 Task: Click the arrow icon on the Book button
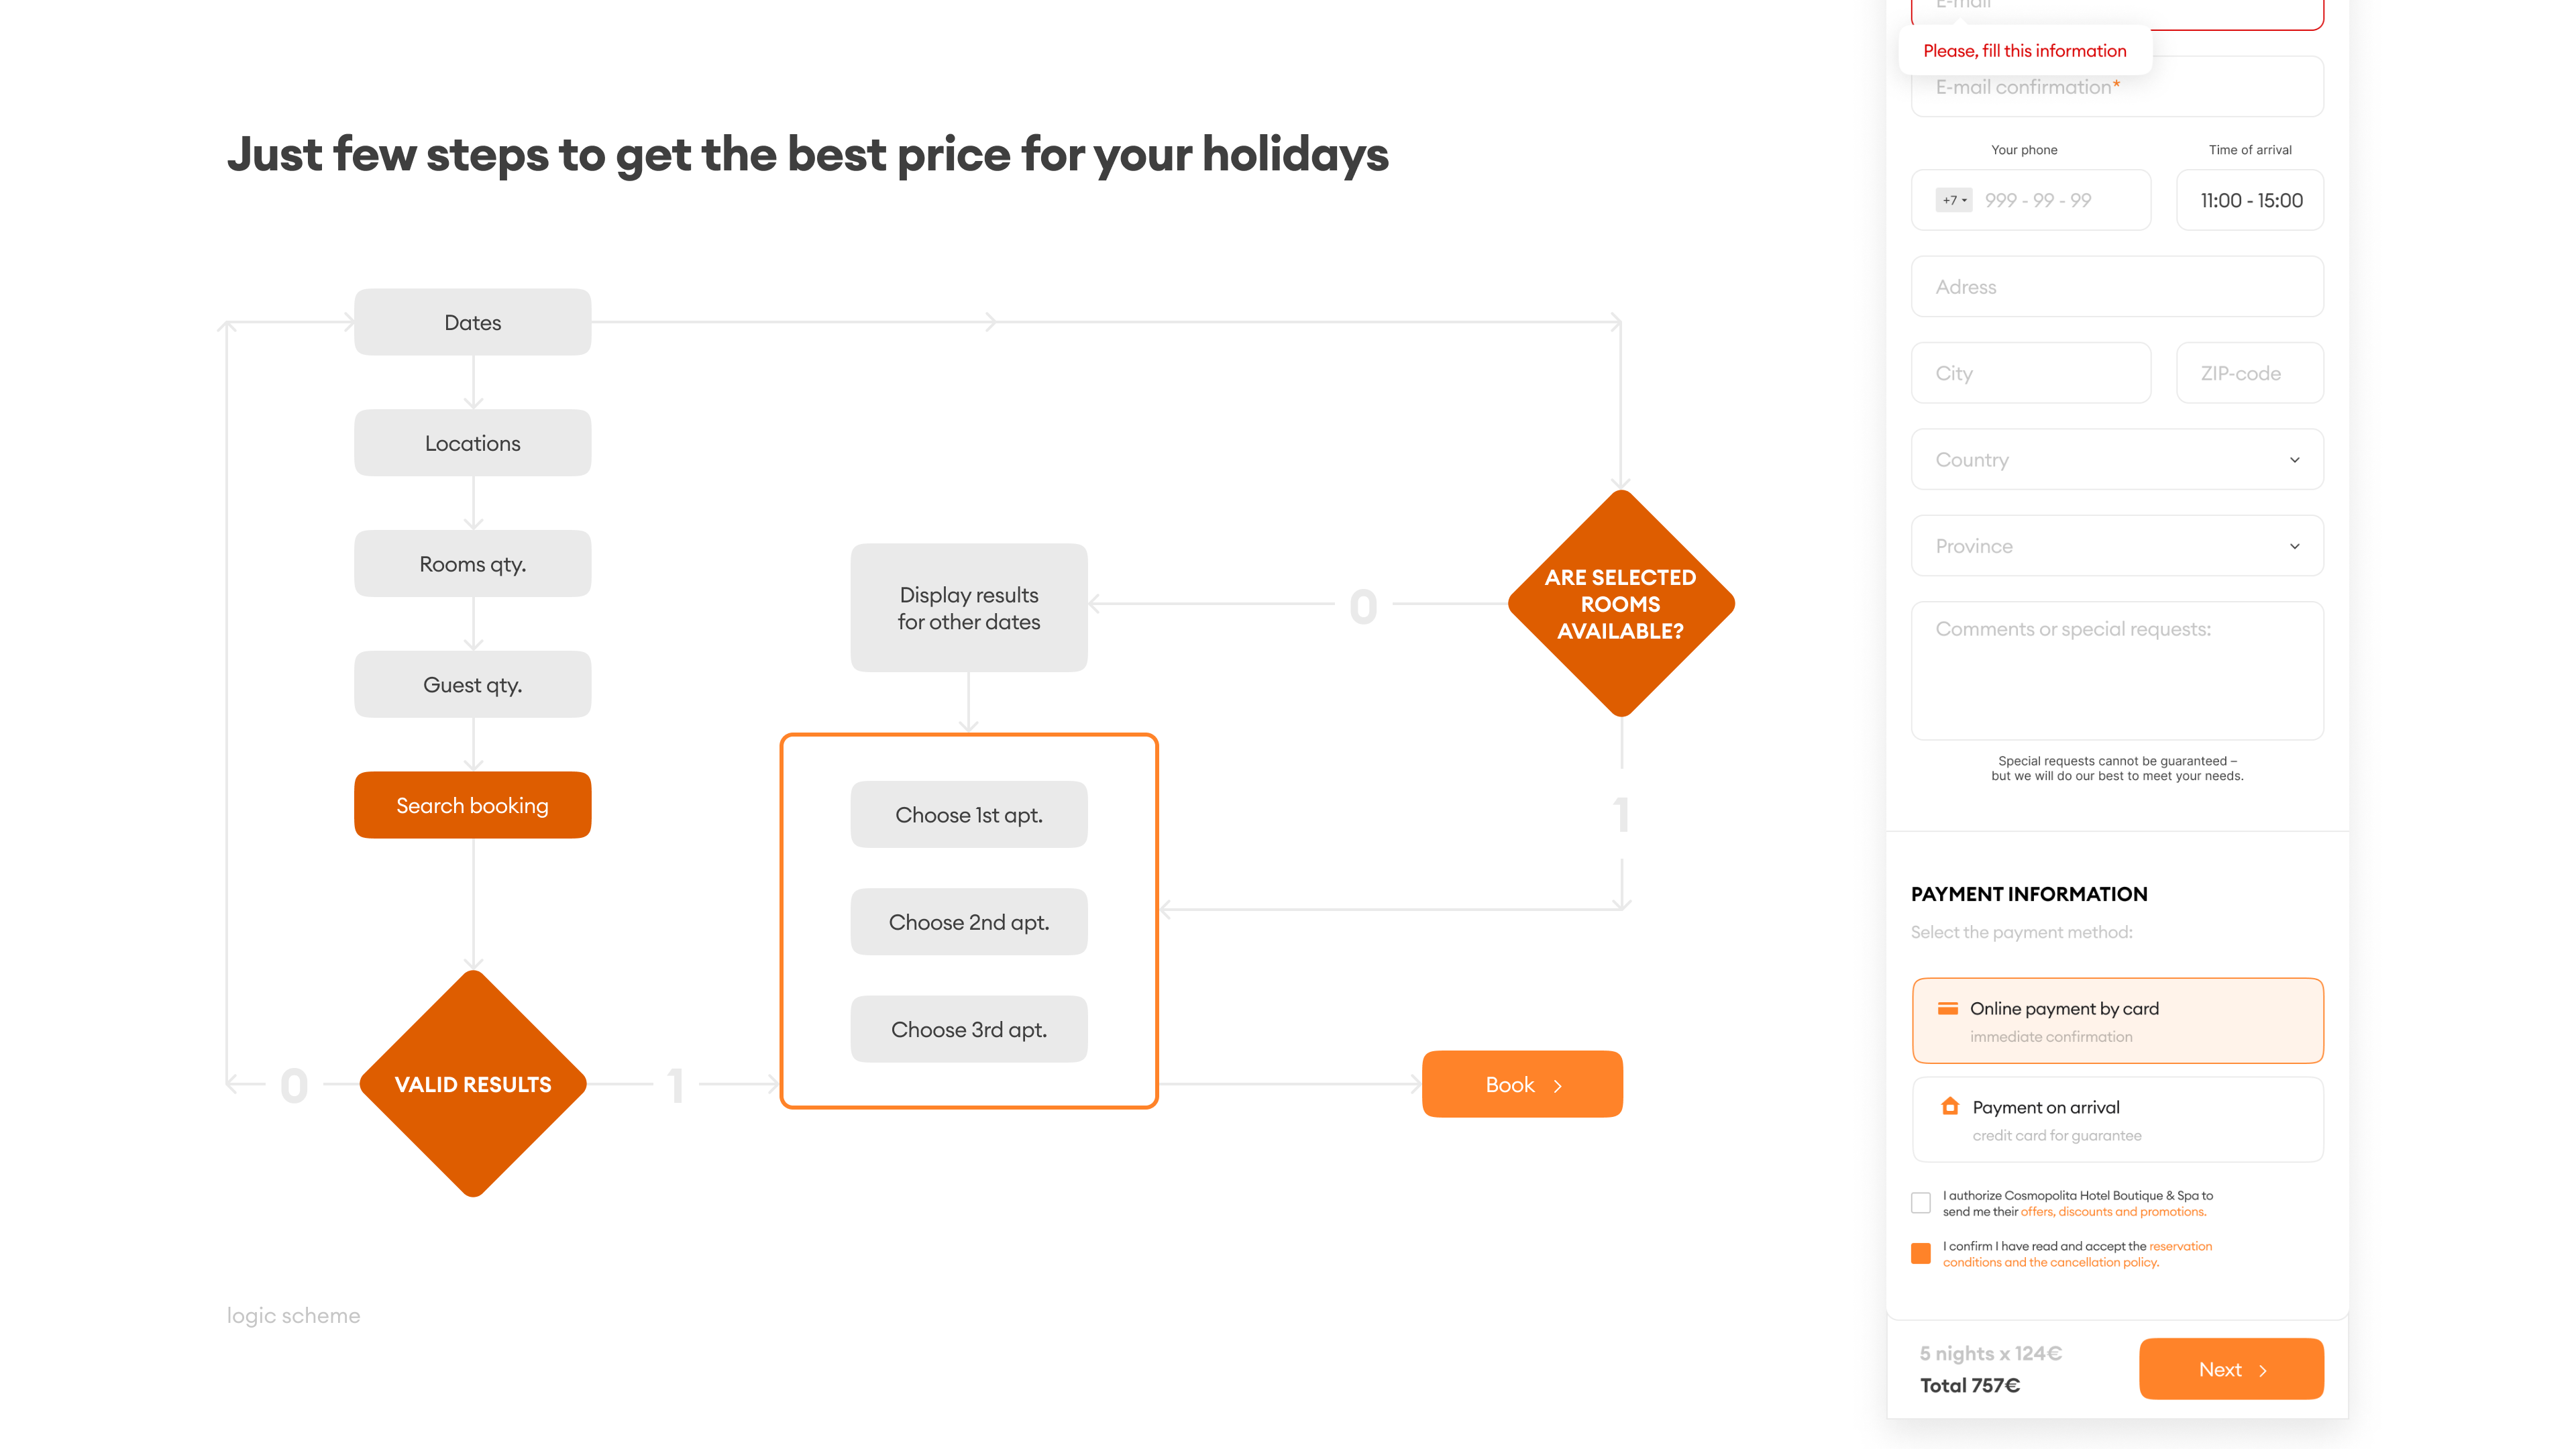click(x=1558, y=1086)
